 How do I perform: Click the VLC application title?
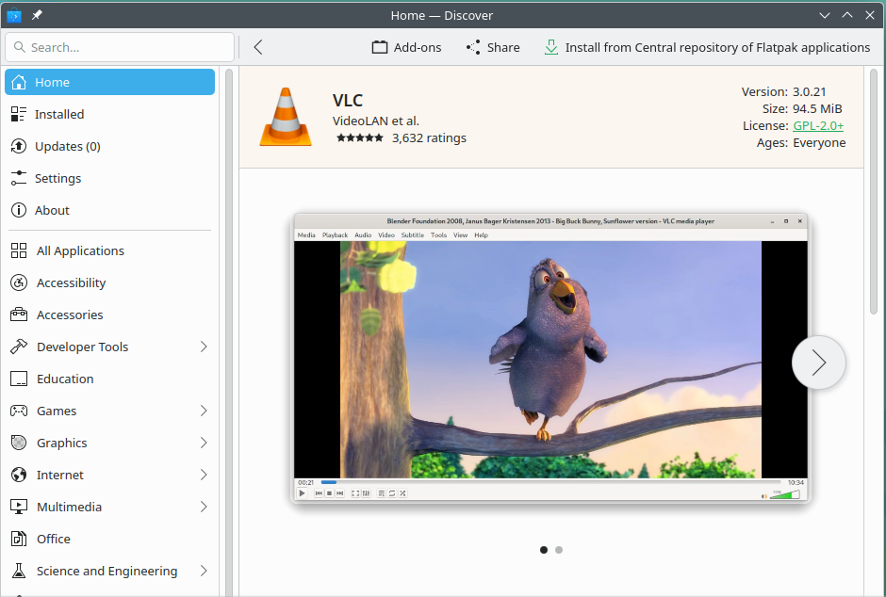[x=348, y=100]
